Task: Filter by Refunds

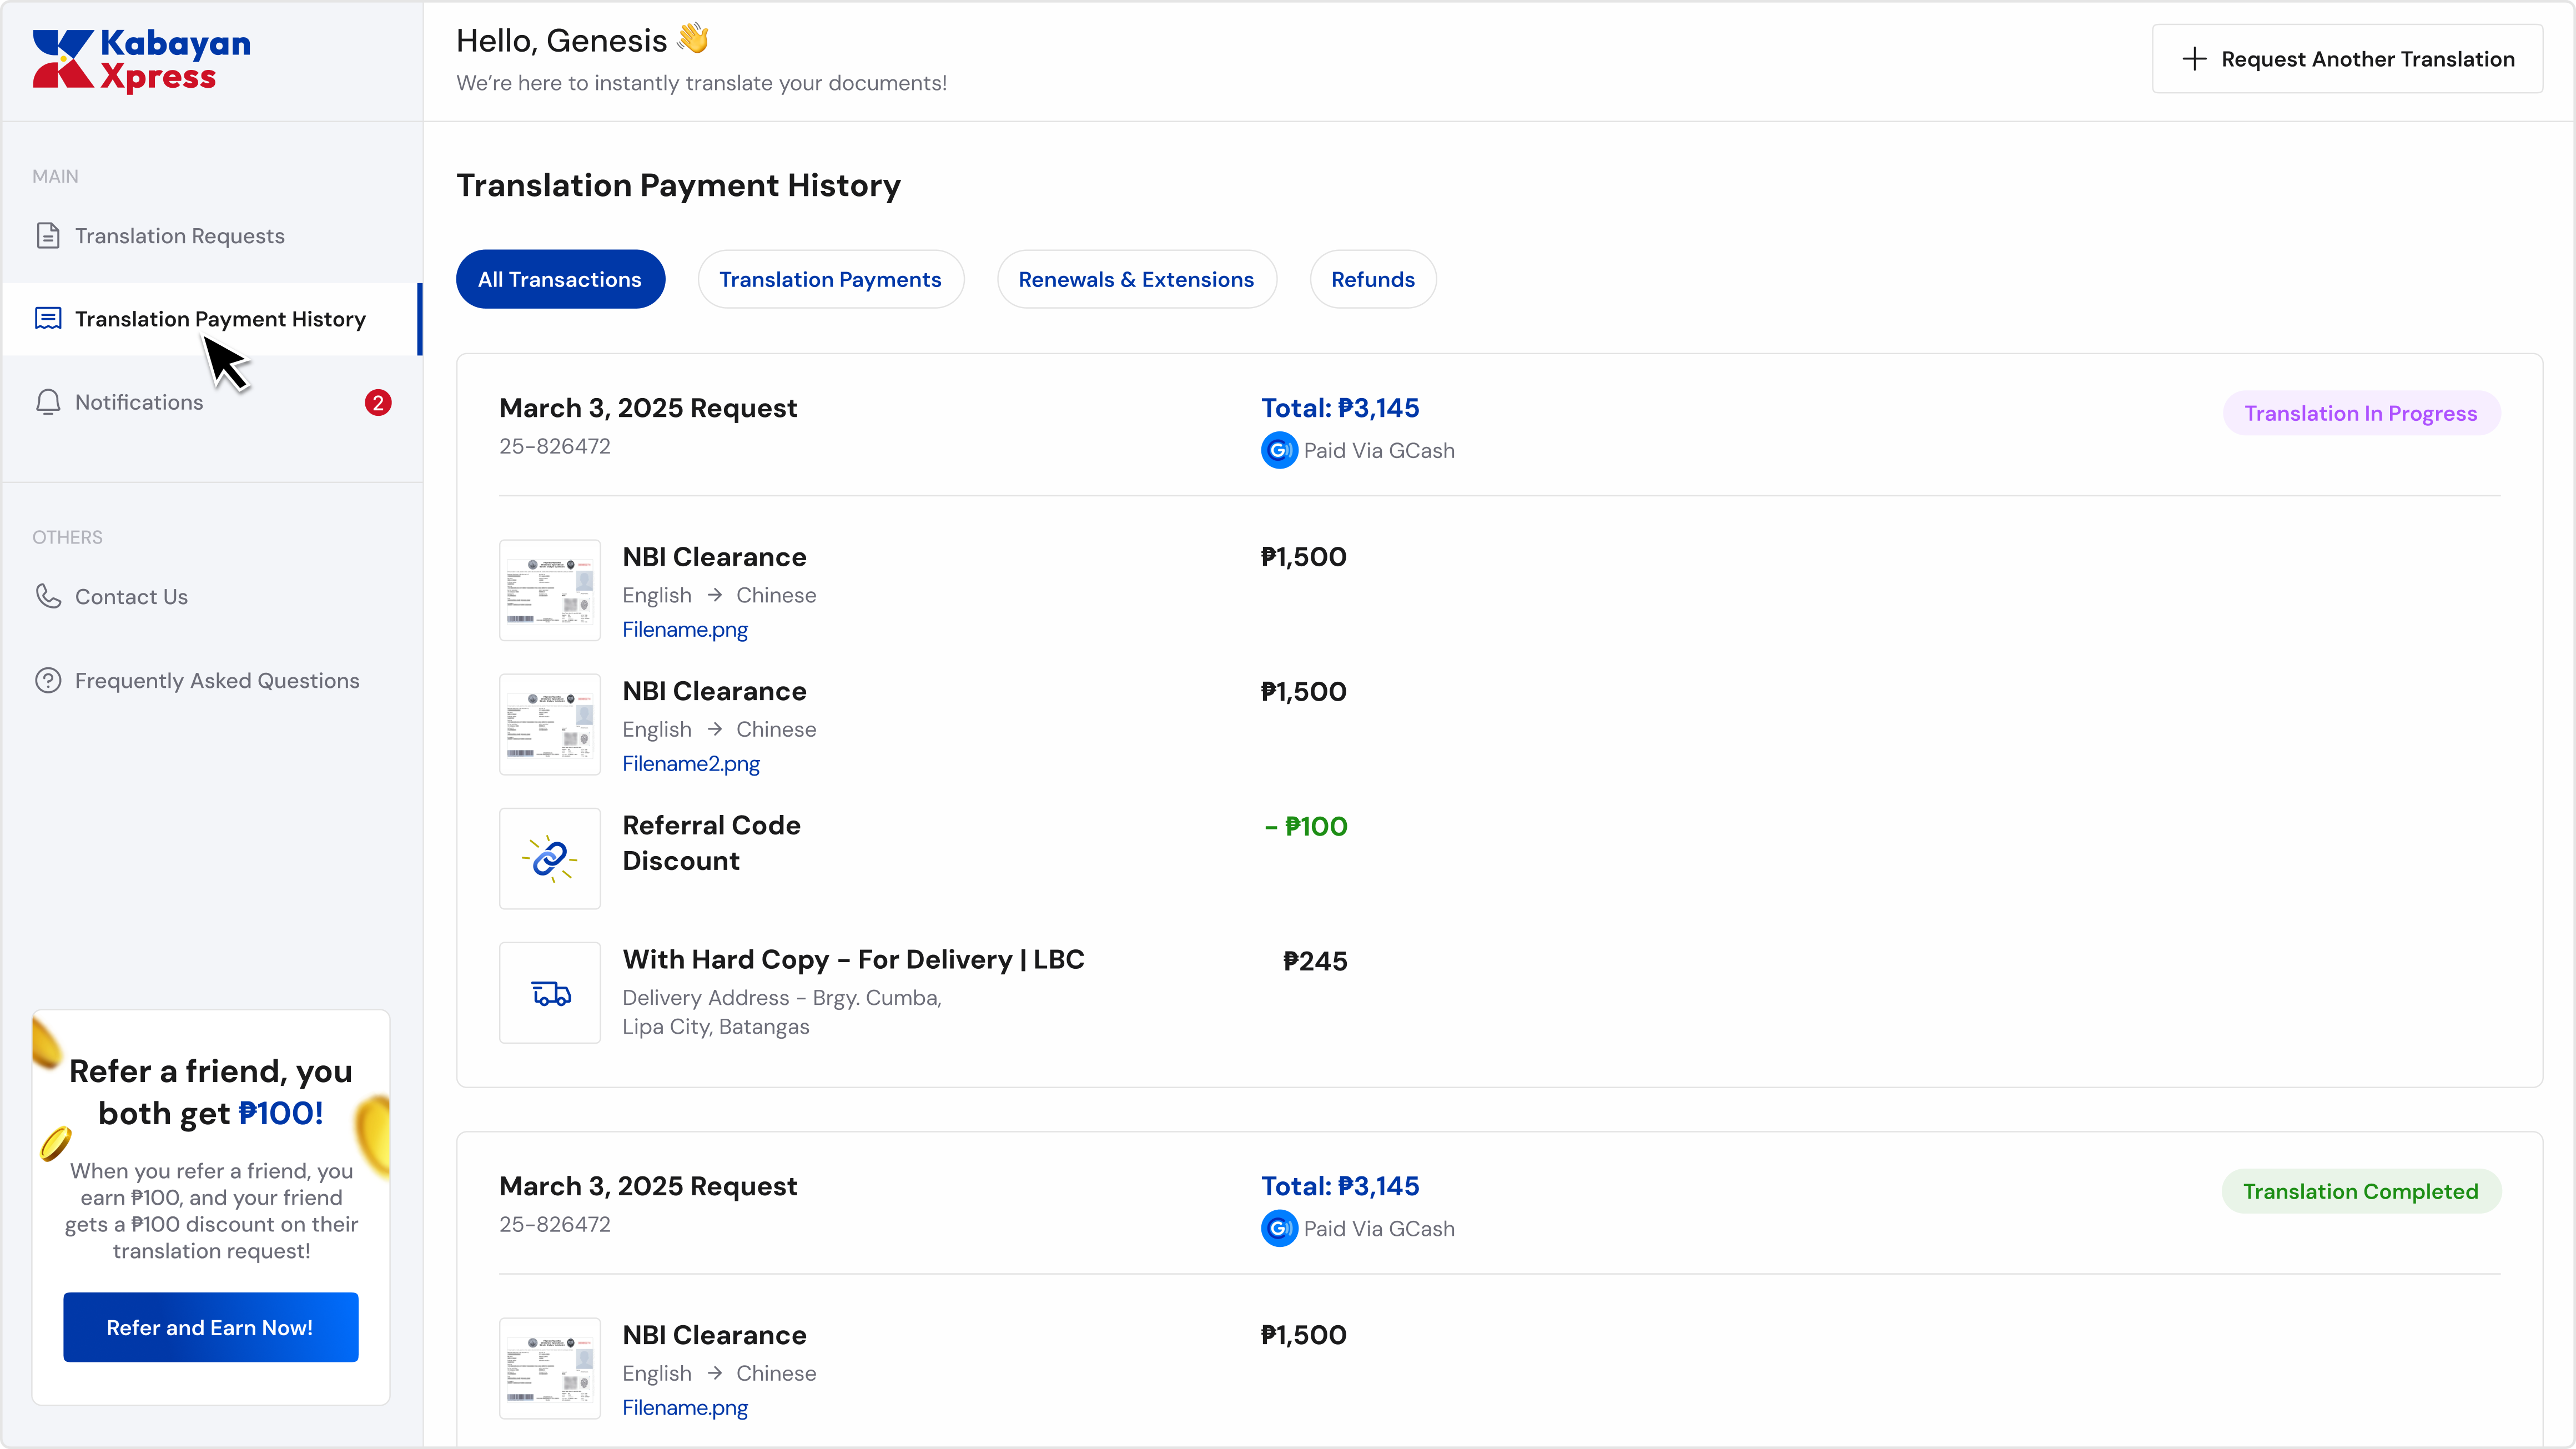Action: pos(1372,280)
